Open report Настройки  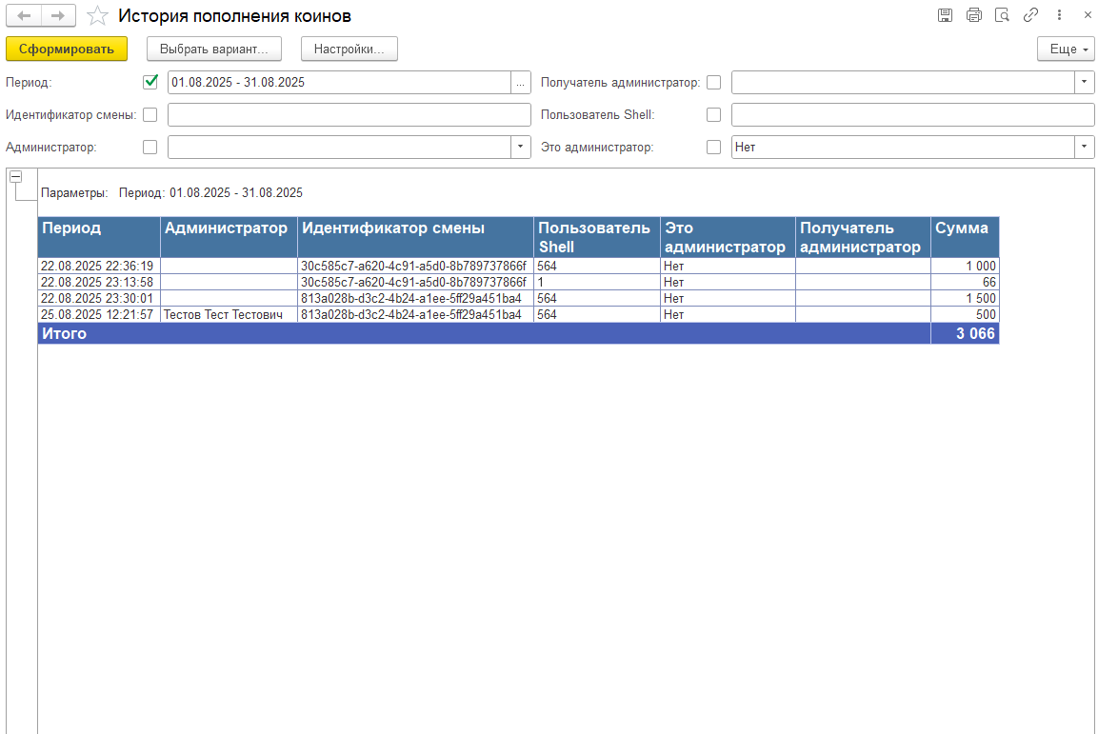point(349,50)
